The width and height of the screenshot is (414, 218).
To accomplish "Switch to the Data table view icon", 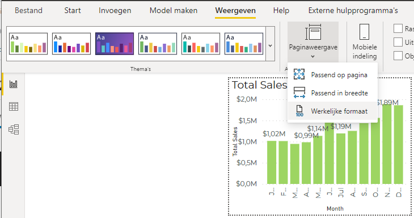I will pyautogui.click(x=14, y=107).
